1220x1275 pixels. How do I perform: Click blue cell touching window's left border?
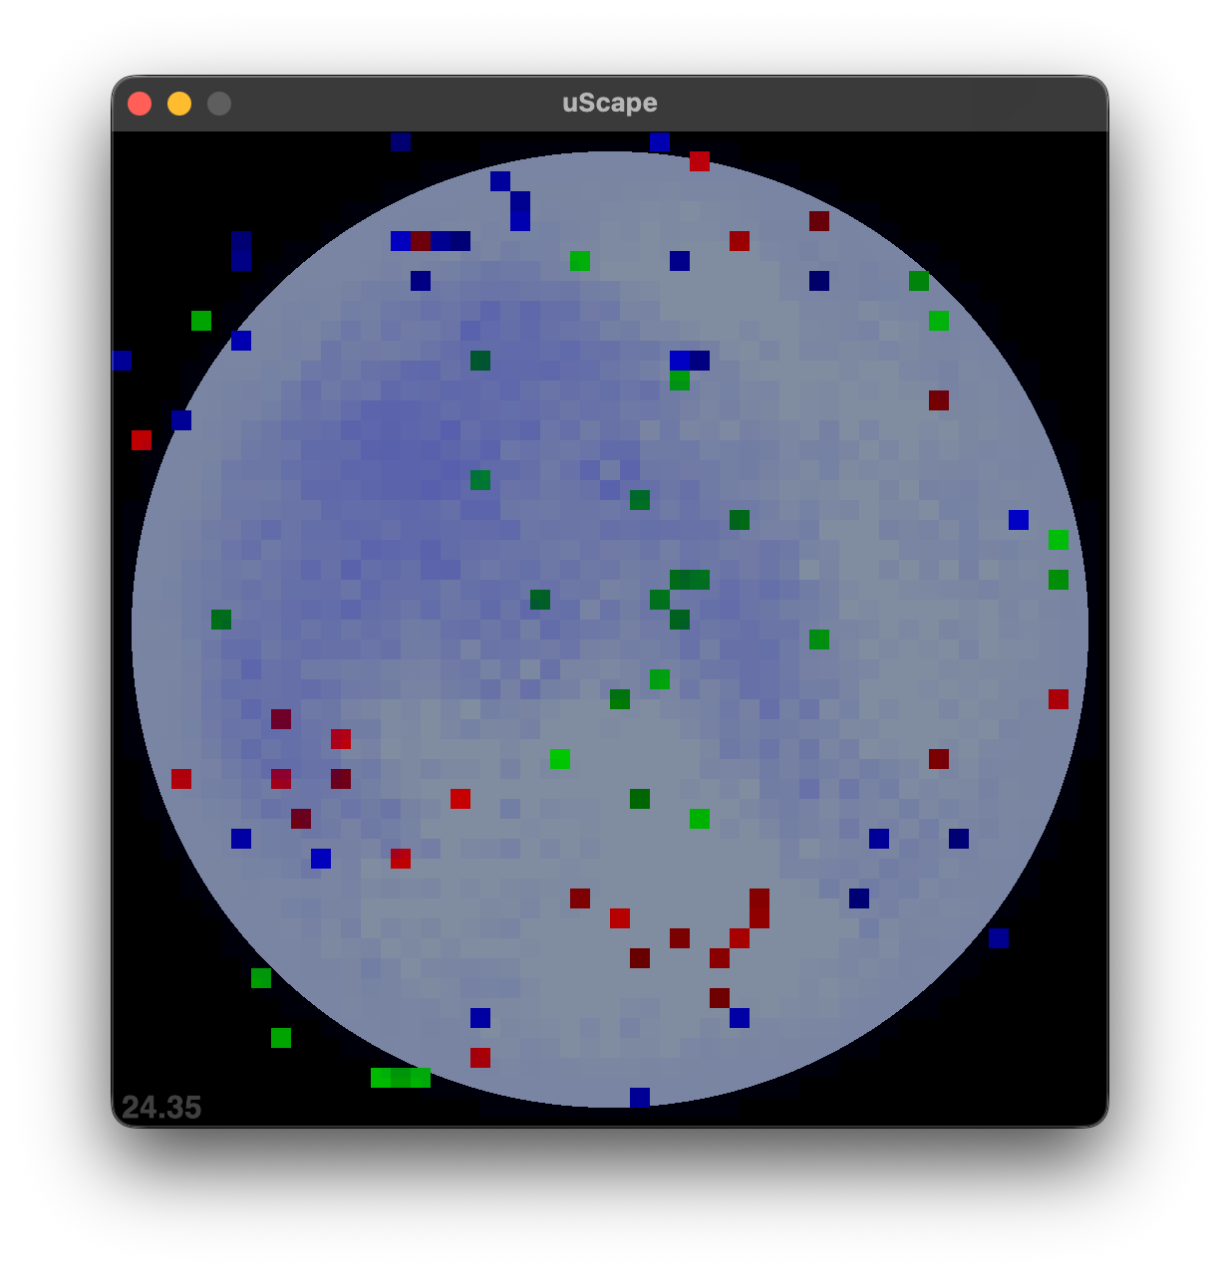[122, 361]
